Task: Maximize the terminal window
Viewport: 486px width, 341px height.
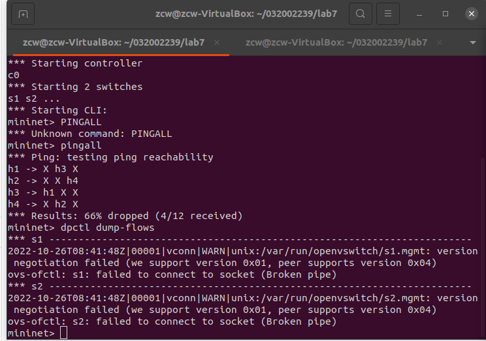Action: (x=445, y=13)
